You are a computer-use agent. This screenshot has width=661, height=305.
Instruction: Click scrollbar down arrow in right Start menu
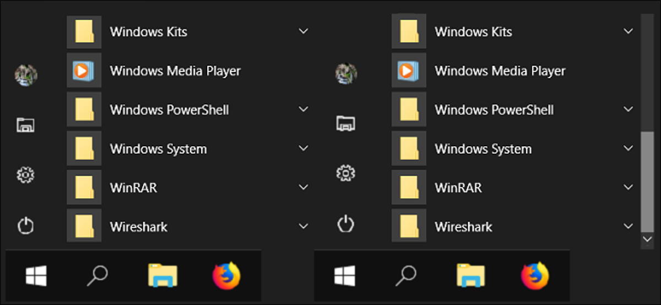tap(647, 239)
